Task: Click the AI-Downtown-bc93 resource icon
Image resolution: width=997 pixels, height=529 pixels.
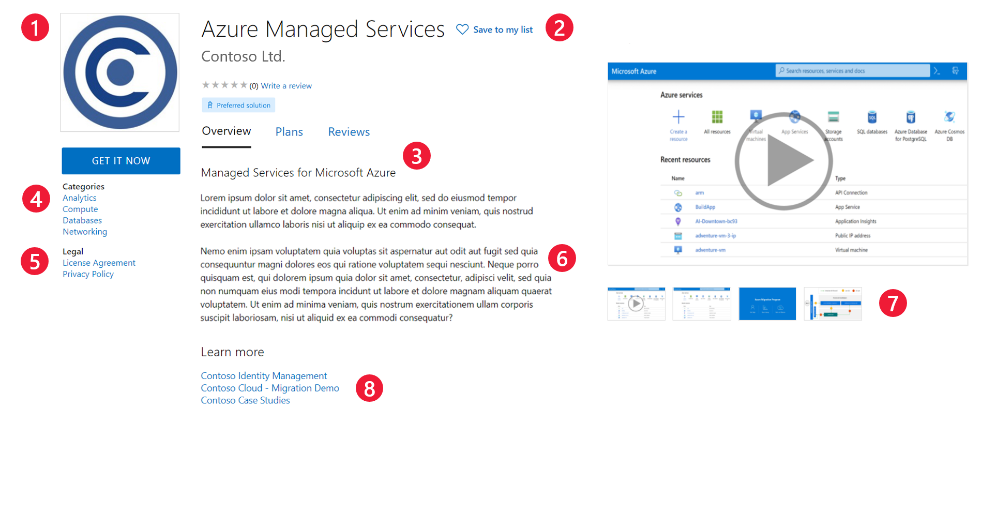Action: [x=678, y=221]
